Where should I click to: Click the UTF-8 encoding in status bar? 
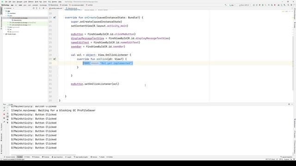coord(281,159)
